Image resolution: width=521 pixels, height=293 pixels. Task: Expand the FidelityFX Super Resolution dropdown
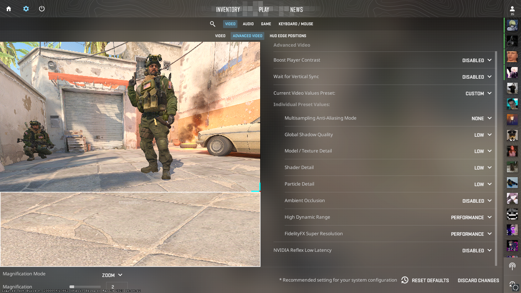pos(489,234)
